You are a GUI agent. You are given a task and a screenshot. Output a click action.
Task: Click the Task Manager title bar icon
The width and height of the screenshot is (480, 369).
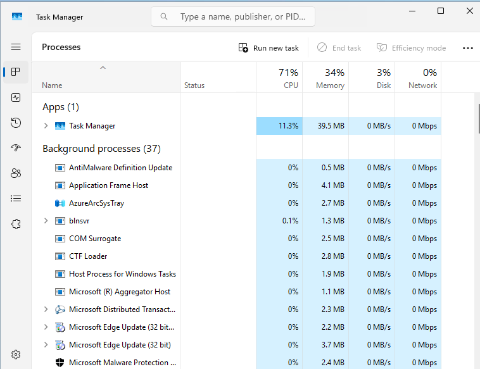point(17,16)
